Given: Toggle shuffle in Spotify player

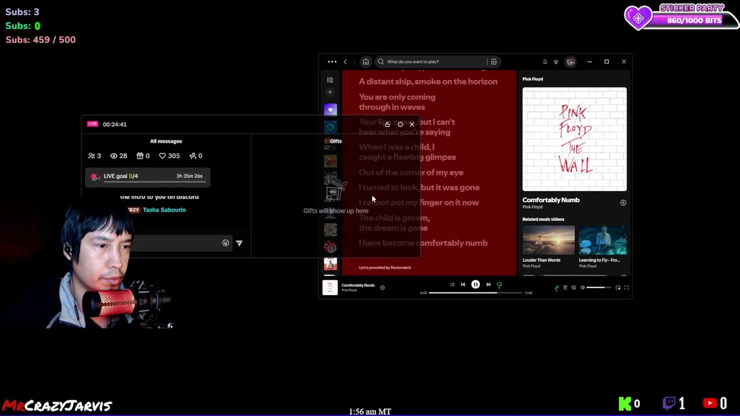Looking at the screenshot, I should click(x=452, y=284).
